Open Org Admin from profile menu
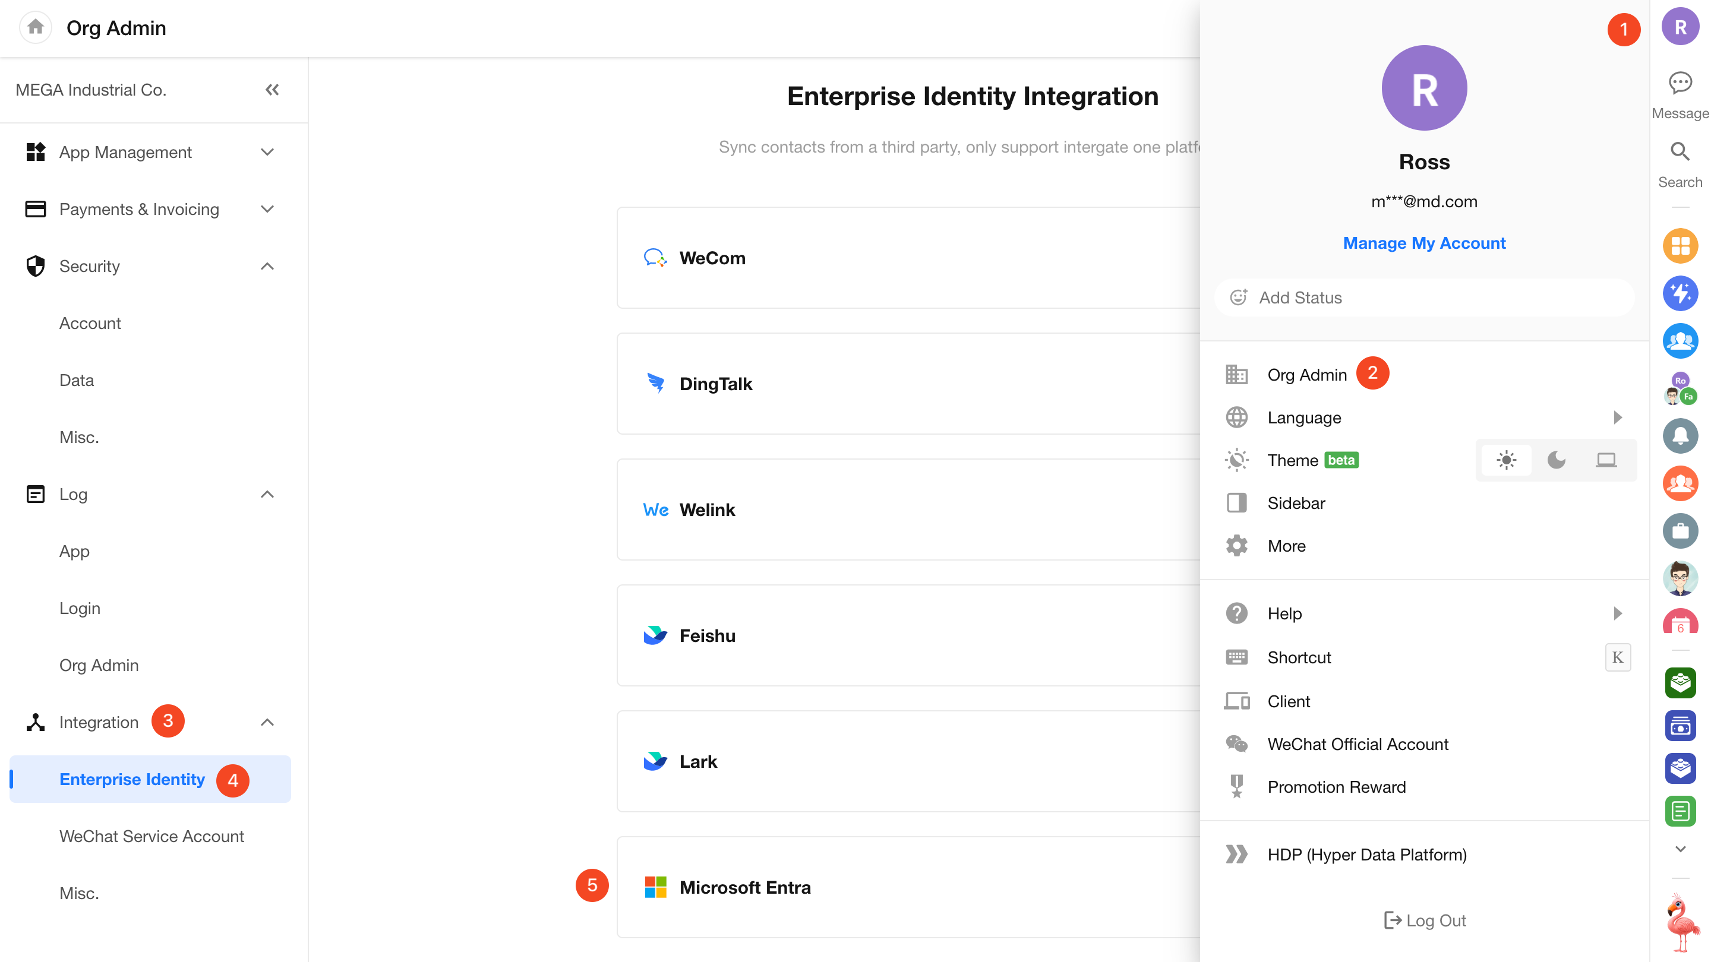This screenshot has width=1711, height=962. 1306,375
